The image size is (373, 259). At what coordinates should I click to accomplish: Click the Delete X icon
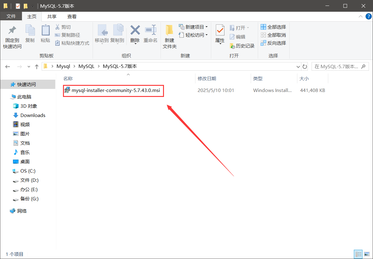click(x=135, y=30)
